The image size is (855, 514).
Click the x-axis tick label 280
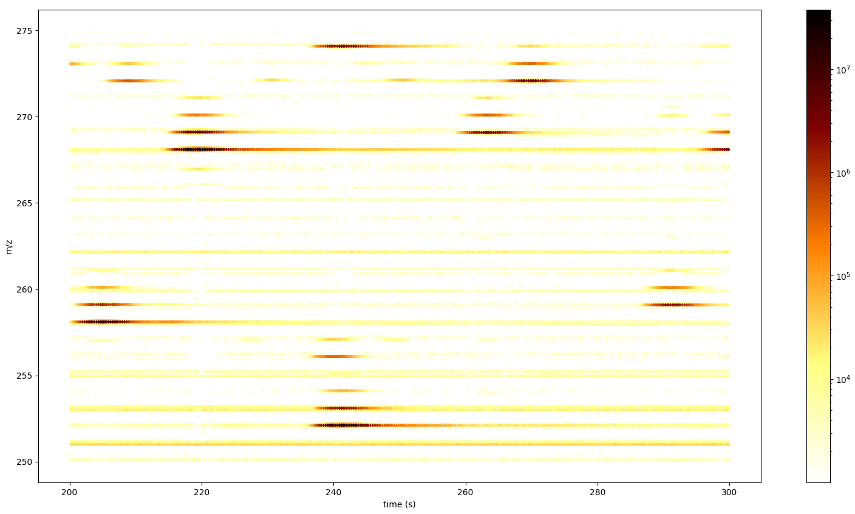pyautogui.click(x=598, y=492)
